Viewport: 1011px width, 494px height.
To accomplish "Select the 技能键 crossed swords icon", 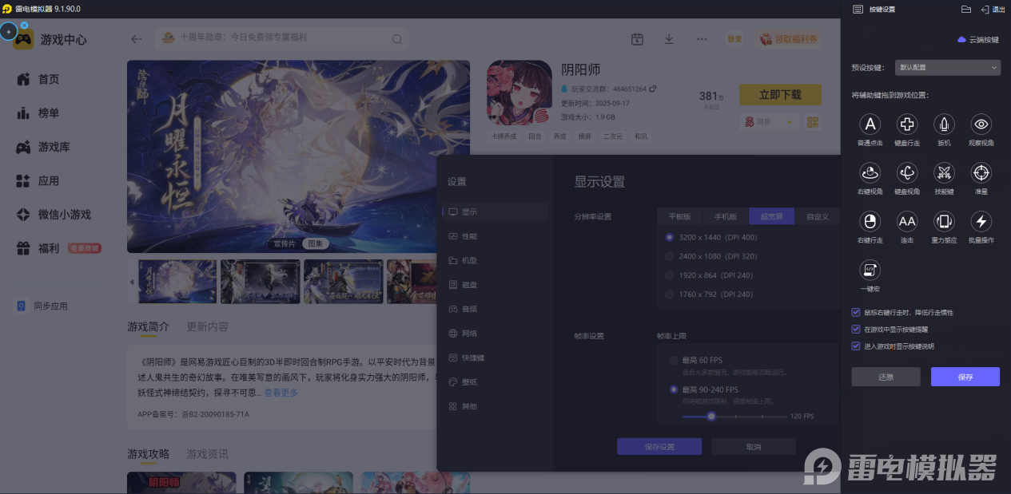I will pos(945,172).
